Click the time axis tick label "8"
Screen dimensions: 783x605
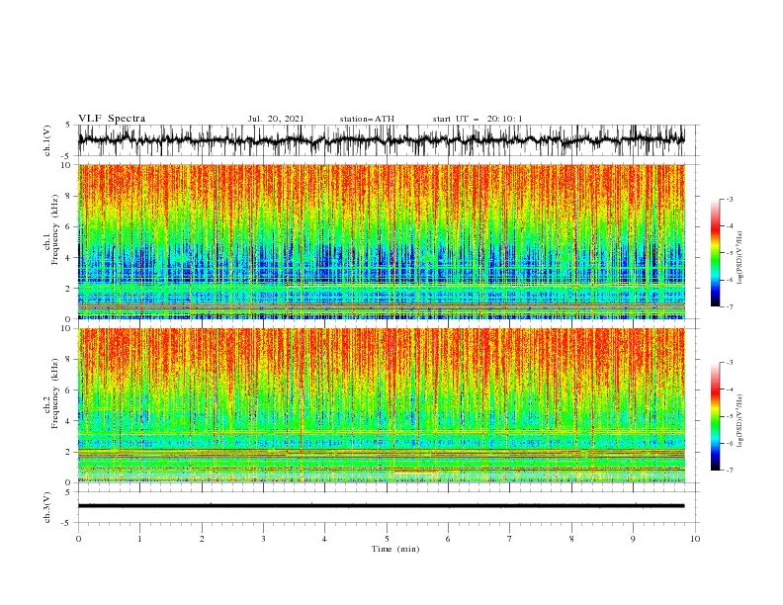[x=571, y=539]
